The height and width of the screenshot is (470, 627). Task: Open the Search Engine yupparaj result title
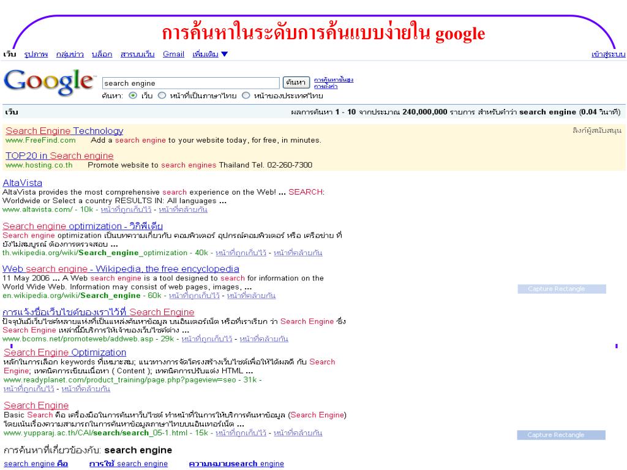click(x=36, y=405)
